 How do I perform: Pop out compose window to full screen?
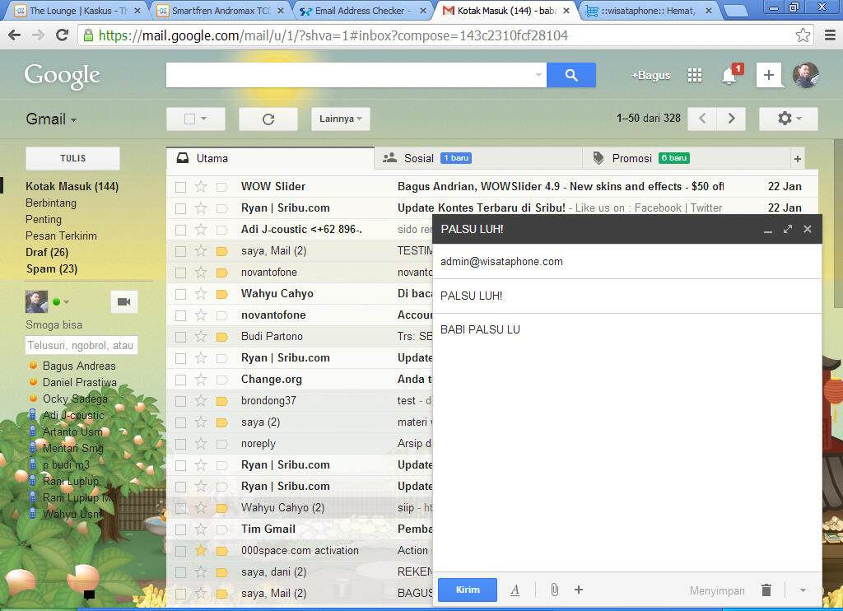(788, 229)
